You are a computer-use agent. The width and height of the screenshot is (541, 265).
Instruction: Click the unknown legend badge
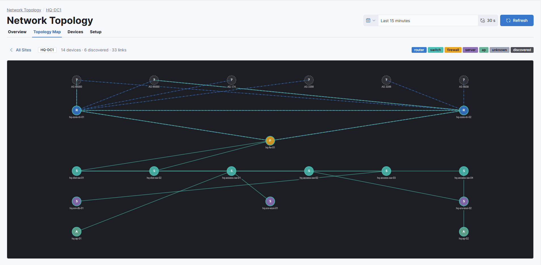coord(499,50)
